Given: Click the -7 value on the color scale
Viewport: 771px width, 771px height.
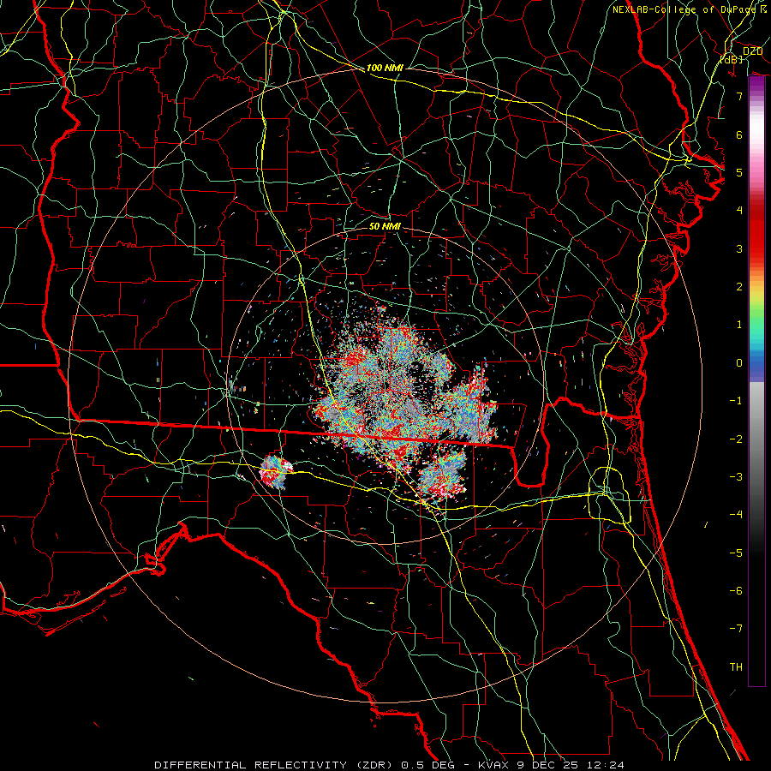Looking at the screenshot, I should tap(736, 629).
